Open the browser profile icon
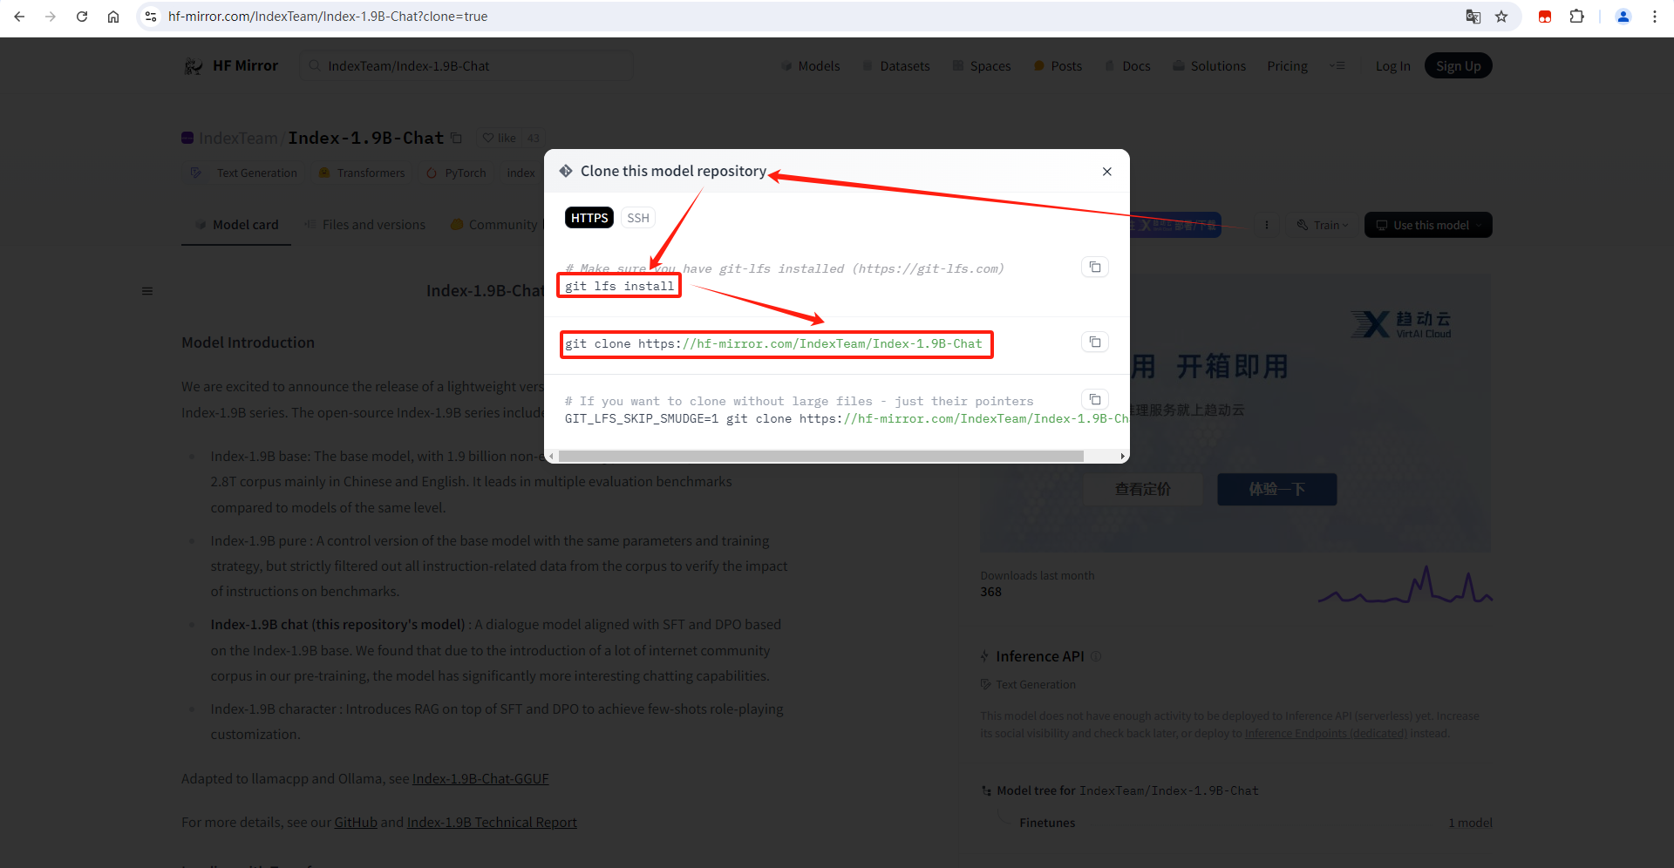Image resolution: width=1674 pixels, height=868 pixels. pyautogui.click(x=1623, y=17)
